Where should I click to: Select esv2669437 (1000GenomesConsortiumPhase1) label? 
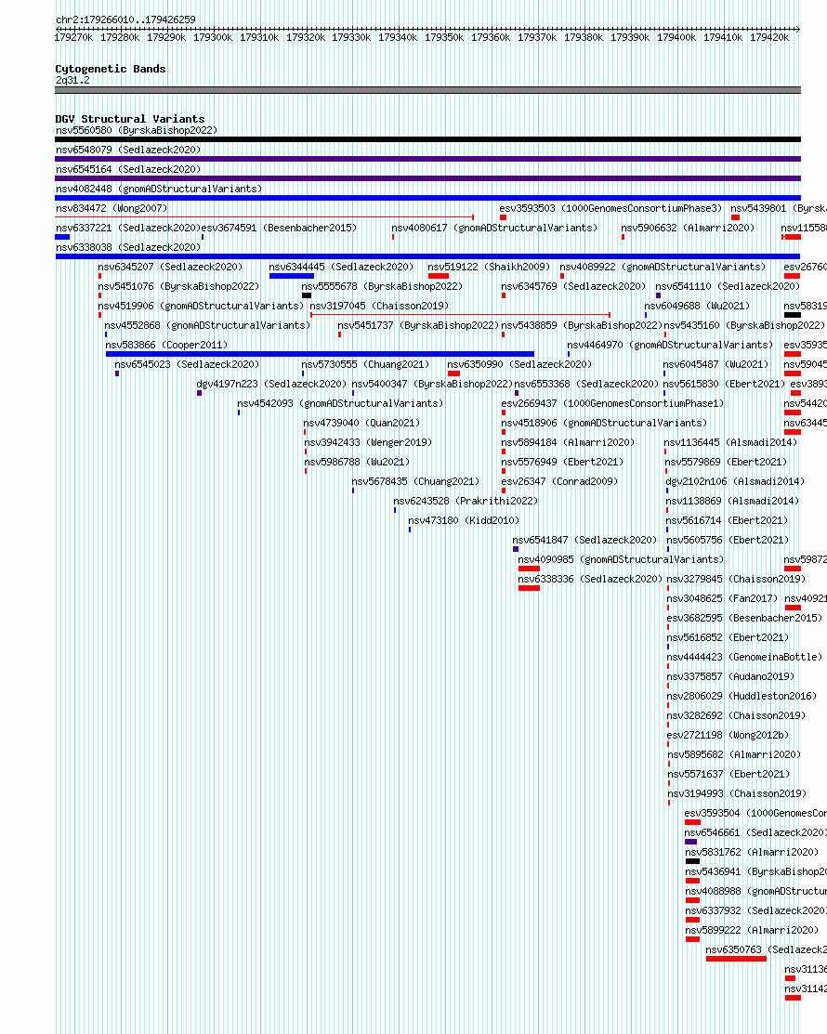pyautogui.click(x=612, y=403)
